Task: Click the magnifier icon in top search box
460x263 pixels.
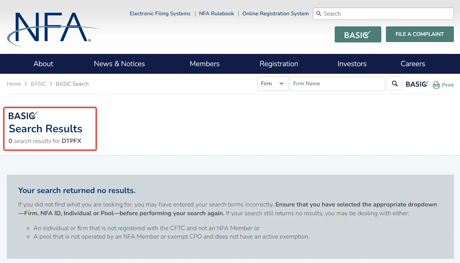Action: click(x=319, y=14)
